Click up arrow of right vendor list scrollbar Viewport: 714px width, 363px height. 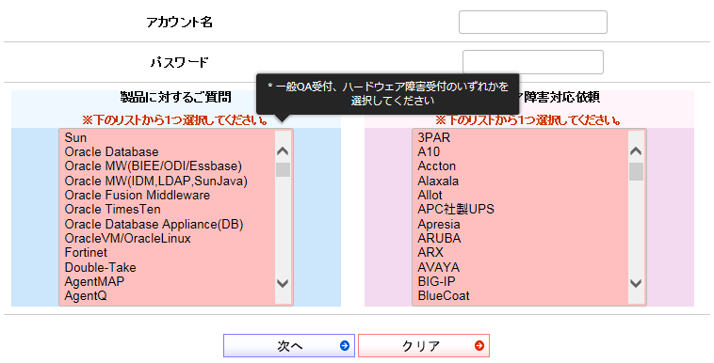[x=636, y=151]
